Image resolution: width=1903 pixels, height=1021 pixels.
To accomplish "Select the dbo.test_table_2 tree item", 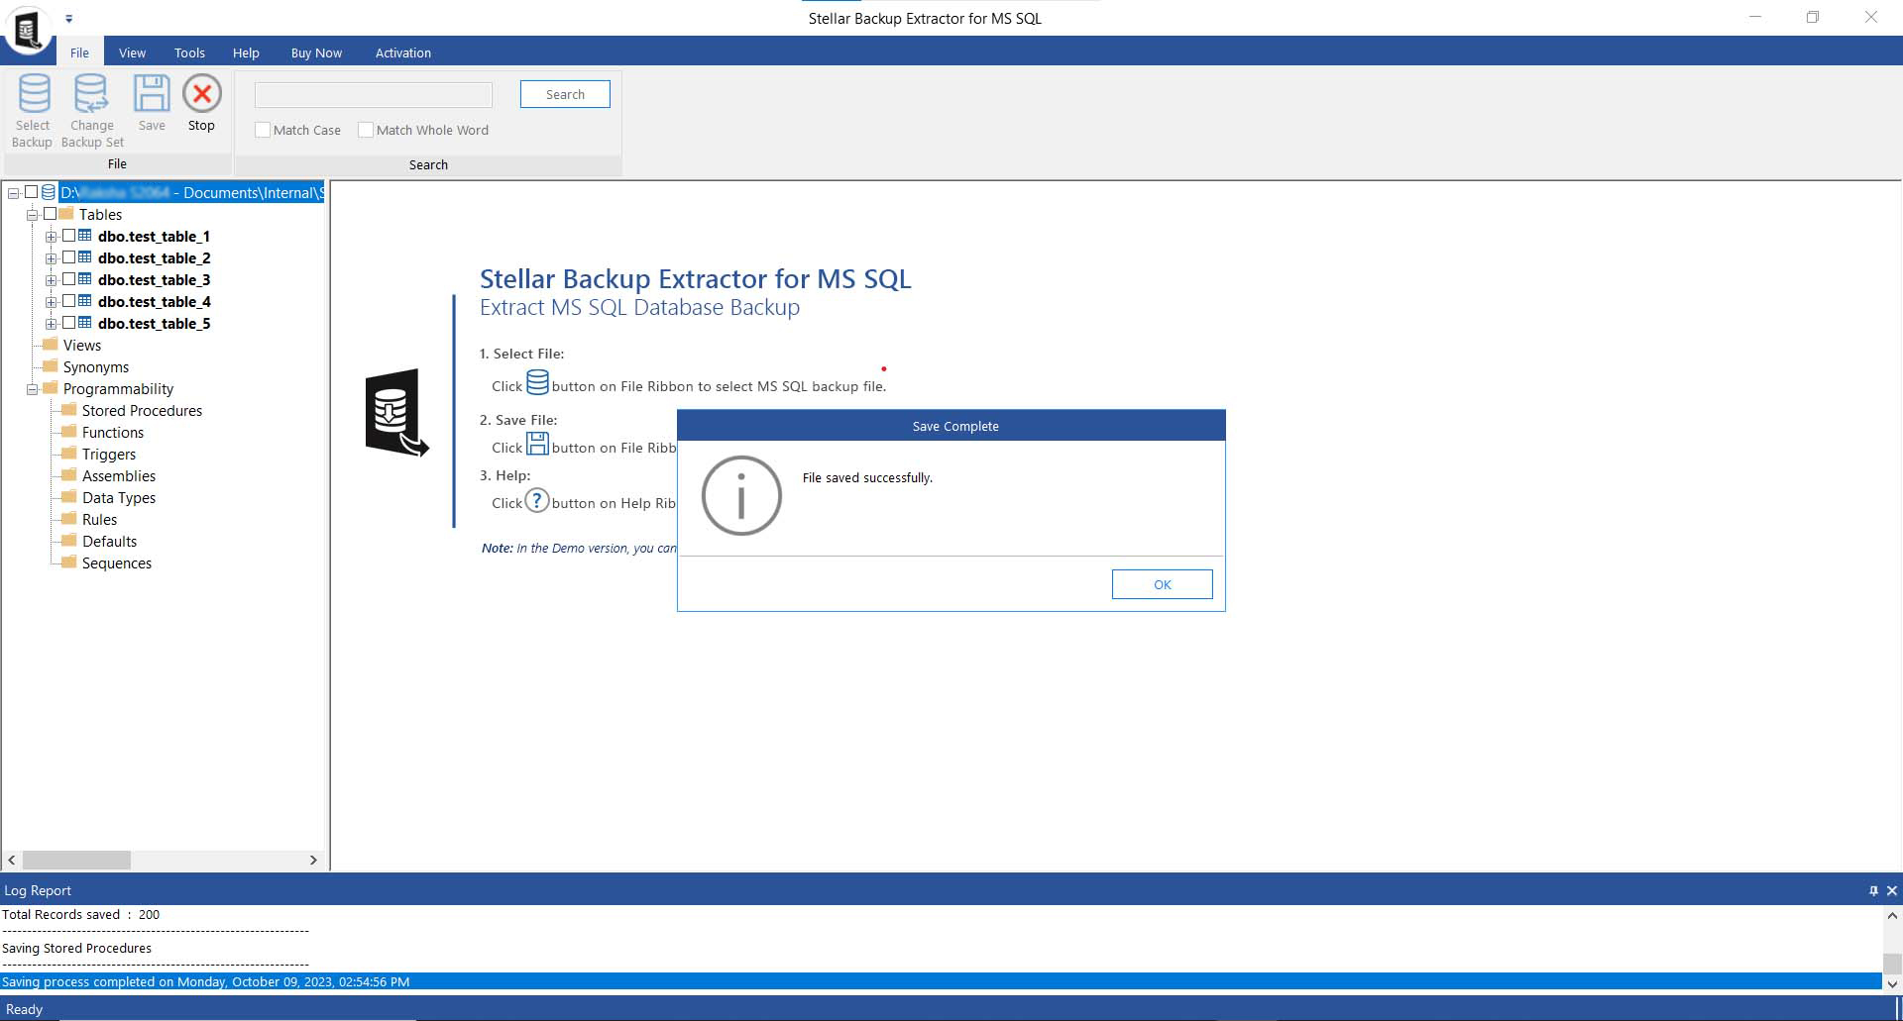I will click(x=154, y=257).
